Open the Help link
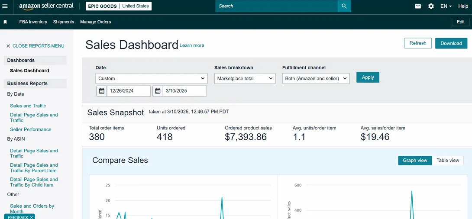The height and width of the screenshot is (219, 472). tap(463, 6)
